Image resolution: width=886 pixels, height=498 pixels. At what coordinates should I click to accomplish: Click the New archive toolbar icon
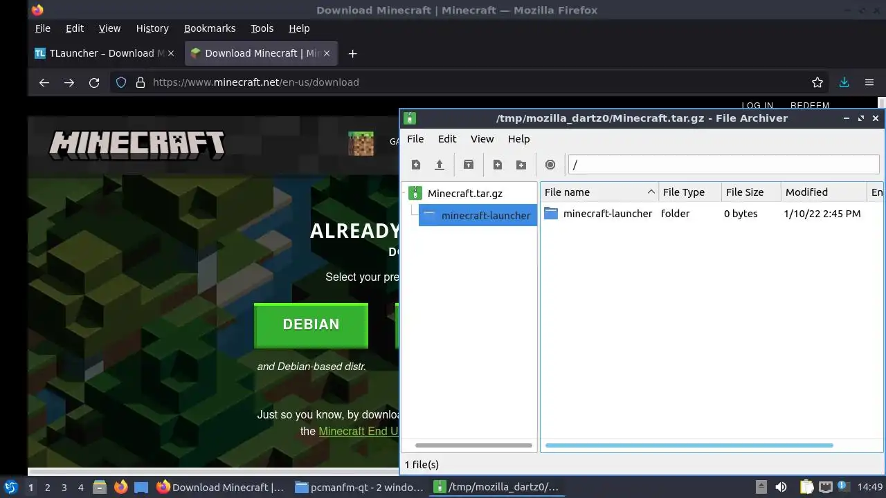point(416,165)
